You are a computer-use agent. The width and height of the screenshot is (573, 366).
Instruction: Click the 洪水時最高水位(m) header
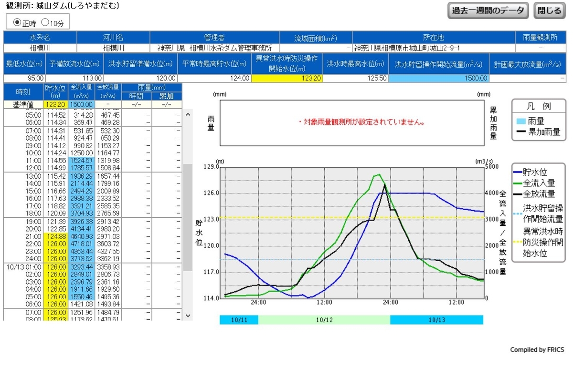[356, 64]
